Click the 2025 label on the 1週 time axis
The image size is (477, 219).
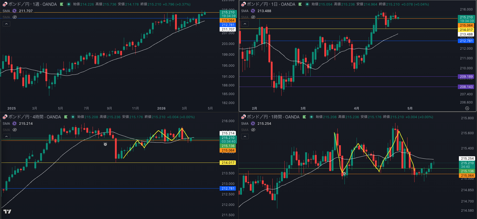[12, 108]
